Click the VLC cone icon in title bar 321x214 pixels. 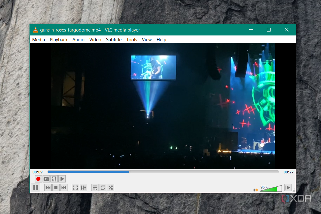click(36, 30)
